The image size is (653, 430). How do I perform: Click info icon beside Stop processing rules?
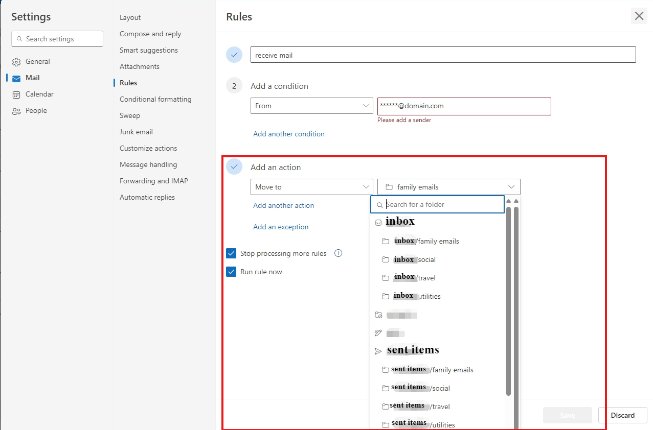tap(338, 253)
